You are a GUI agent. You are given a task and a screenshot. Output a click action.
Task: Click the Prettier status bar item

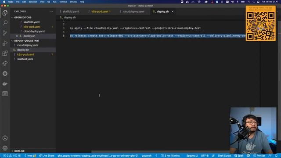259,156
